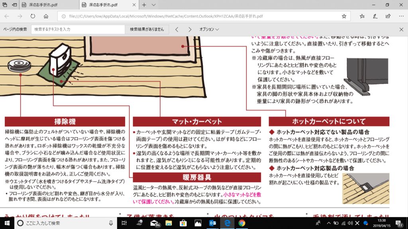The height and width of the screenshot is (229, 408).
Task: Close the active PDF tab
Action: tap(134, 5)
